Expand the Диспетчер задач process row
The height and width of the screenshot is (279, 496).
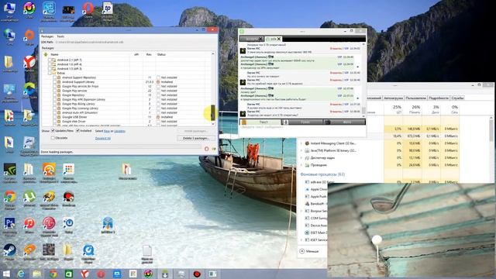(301, 158)
